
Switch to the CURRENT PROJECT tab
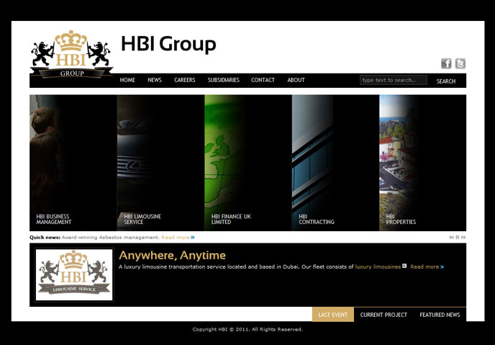[x=383, y=315]
